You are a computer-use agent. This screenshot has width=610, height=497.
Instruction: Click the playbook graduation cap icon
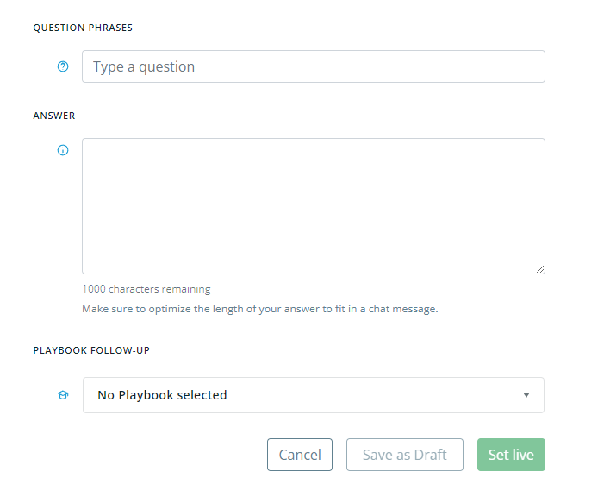point(63,395)
